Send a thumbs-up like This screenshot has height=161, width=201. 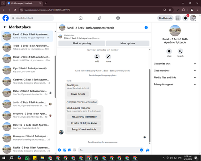148,150
